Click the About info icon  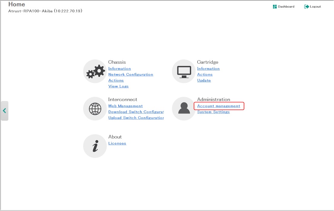coord(95,146)
